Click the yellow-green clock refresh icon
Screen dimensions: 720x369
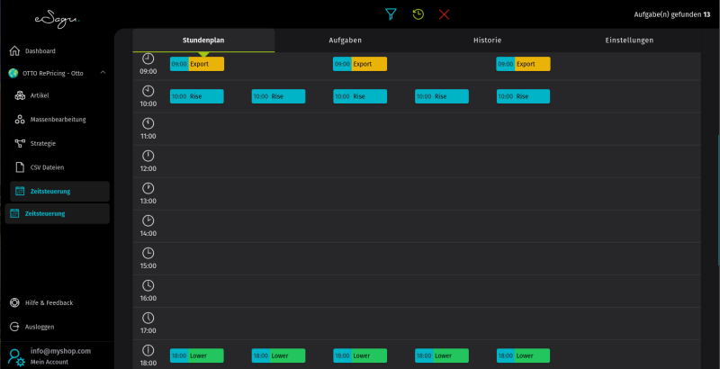click(x=418, y=14)
